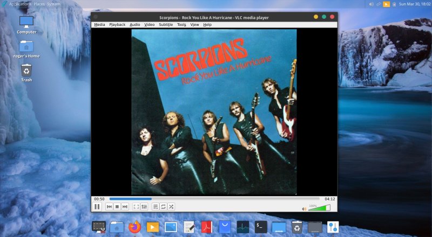
Task: Skip to the previous track
Action: click(x=110, y=207)
